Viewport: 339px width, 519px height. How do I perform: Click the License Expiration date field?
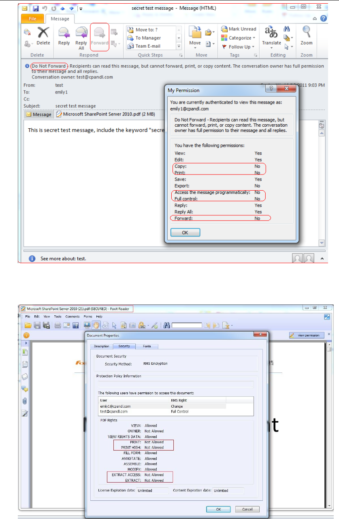pos(152,490)
